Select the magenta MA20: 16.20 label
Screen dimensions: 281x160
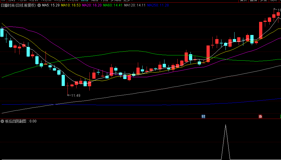[92, 5]
